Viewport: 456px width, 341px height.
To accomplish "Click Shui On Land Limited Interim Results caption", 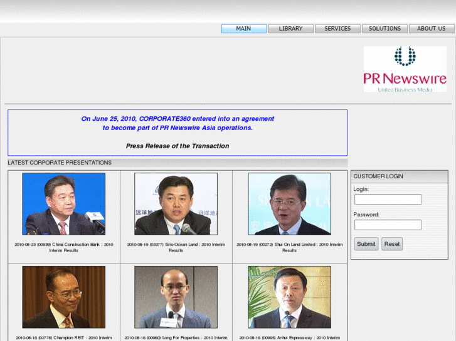I will 289,247.
